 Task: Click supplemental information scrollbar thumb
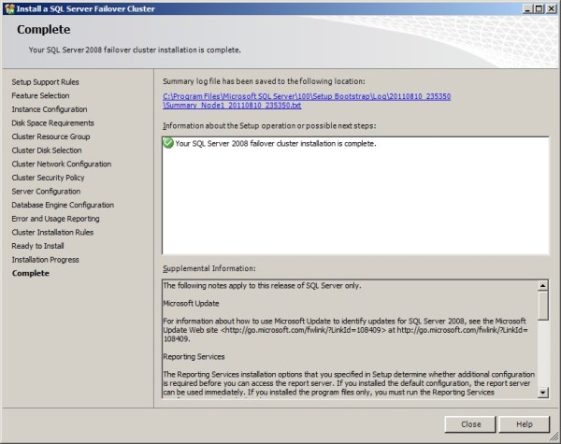(x=542, y=306)
